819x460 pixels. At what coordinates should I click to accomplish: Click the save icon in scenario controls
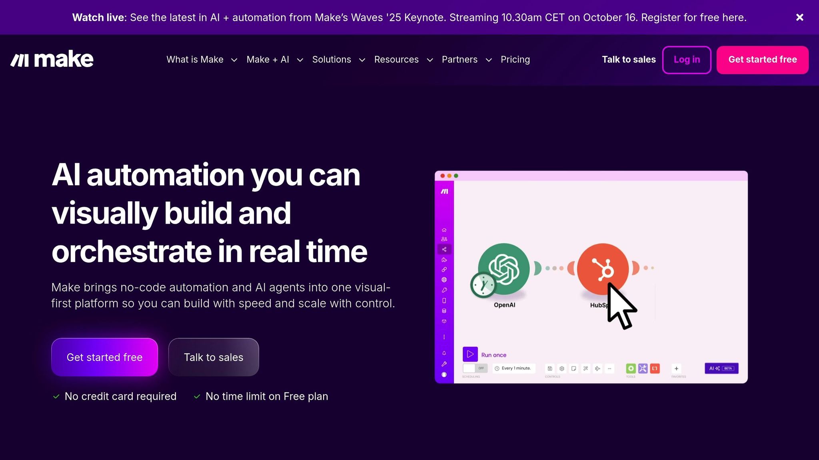(x=550, y=369)
